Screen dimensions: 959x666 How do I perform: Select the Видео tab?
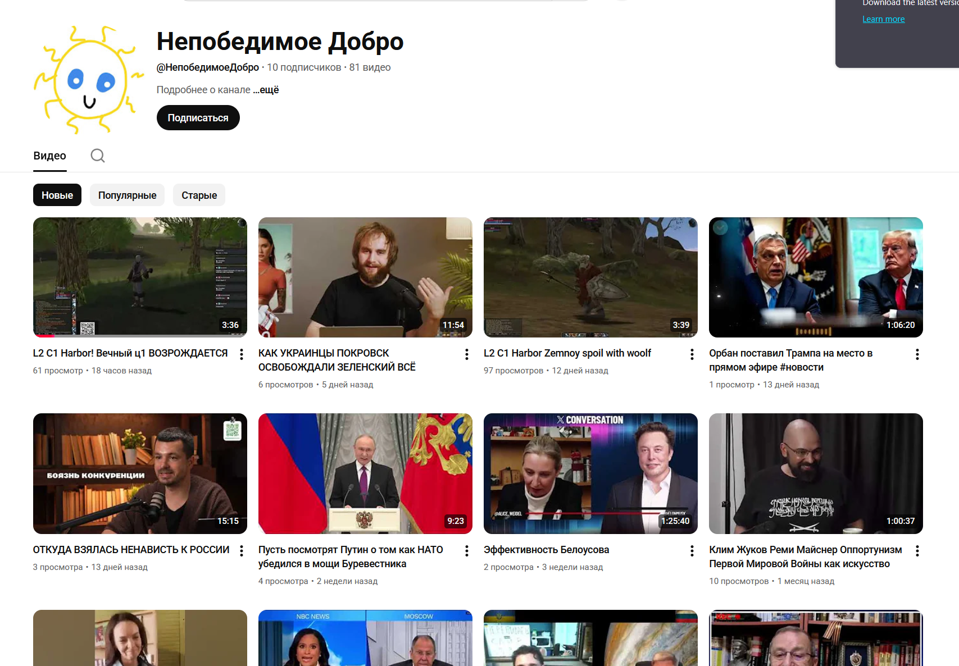click(x=50, y=156)
